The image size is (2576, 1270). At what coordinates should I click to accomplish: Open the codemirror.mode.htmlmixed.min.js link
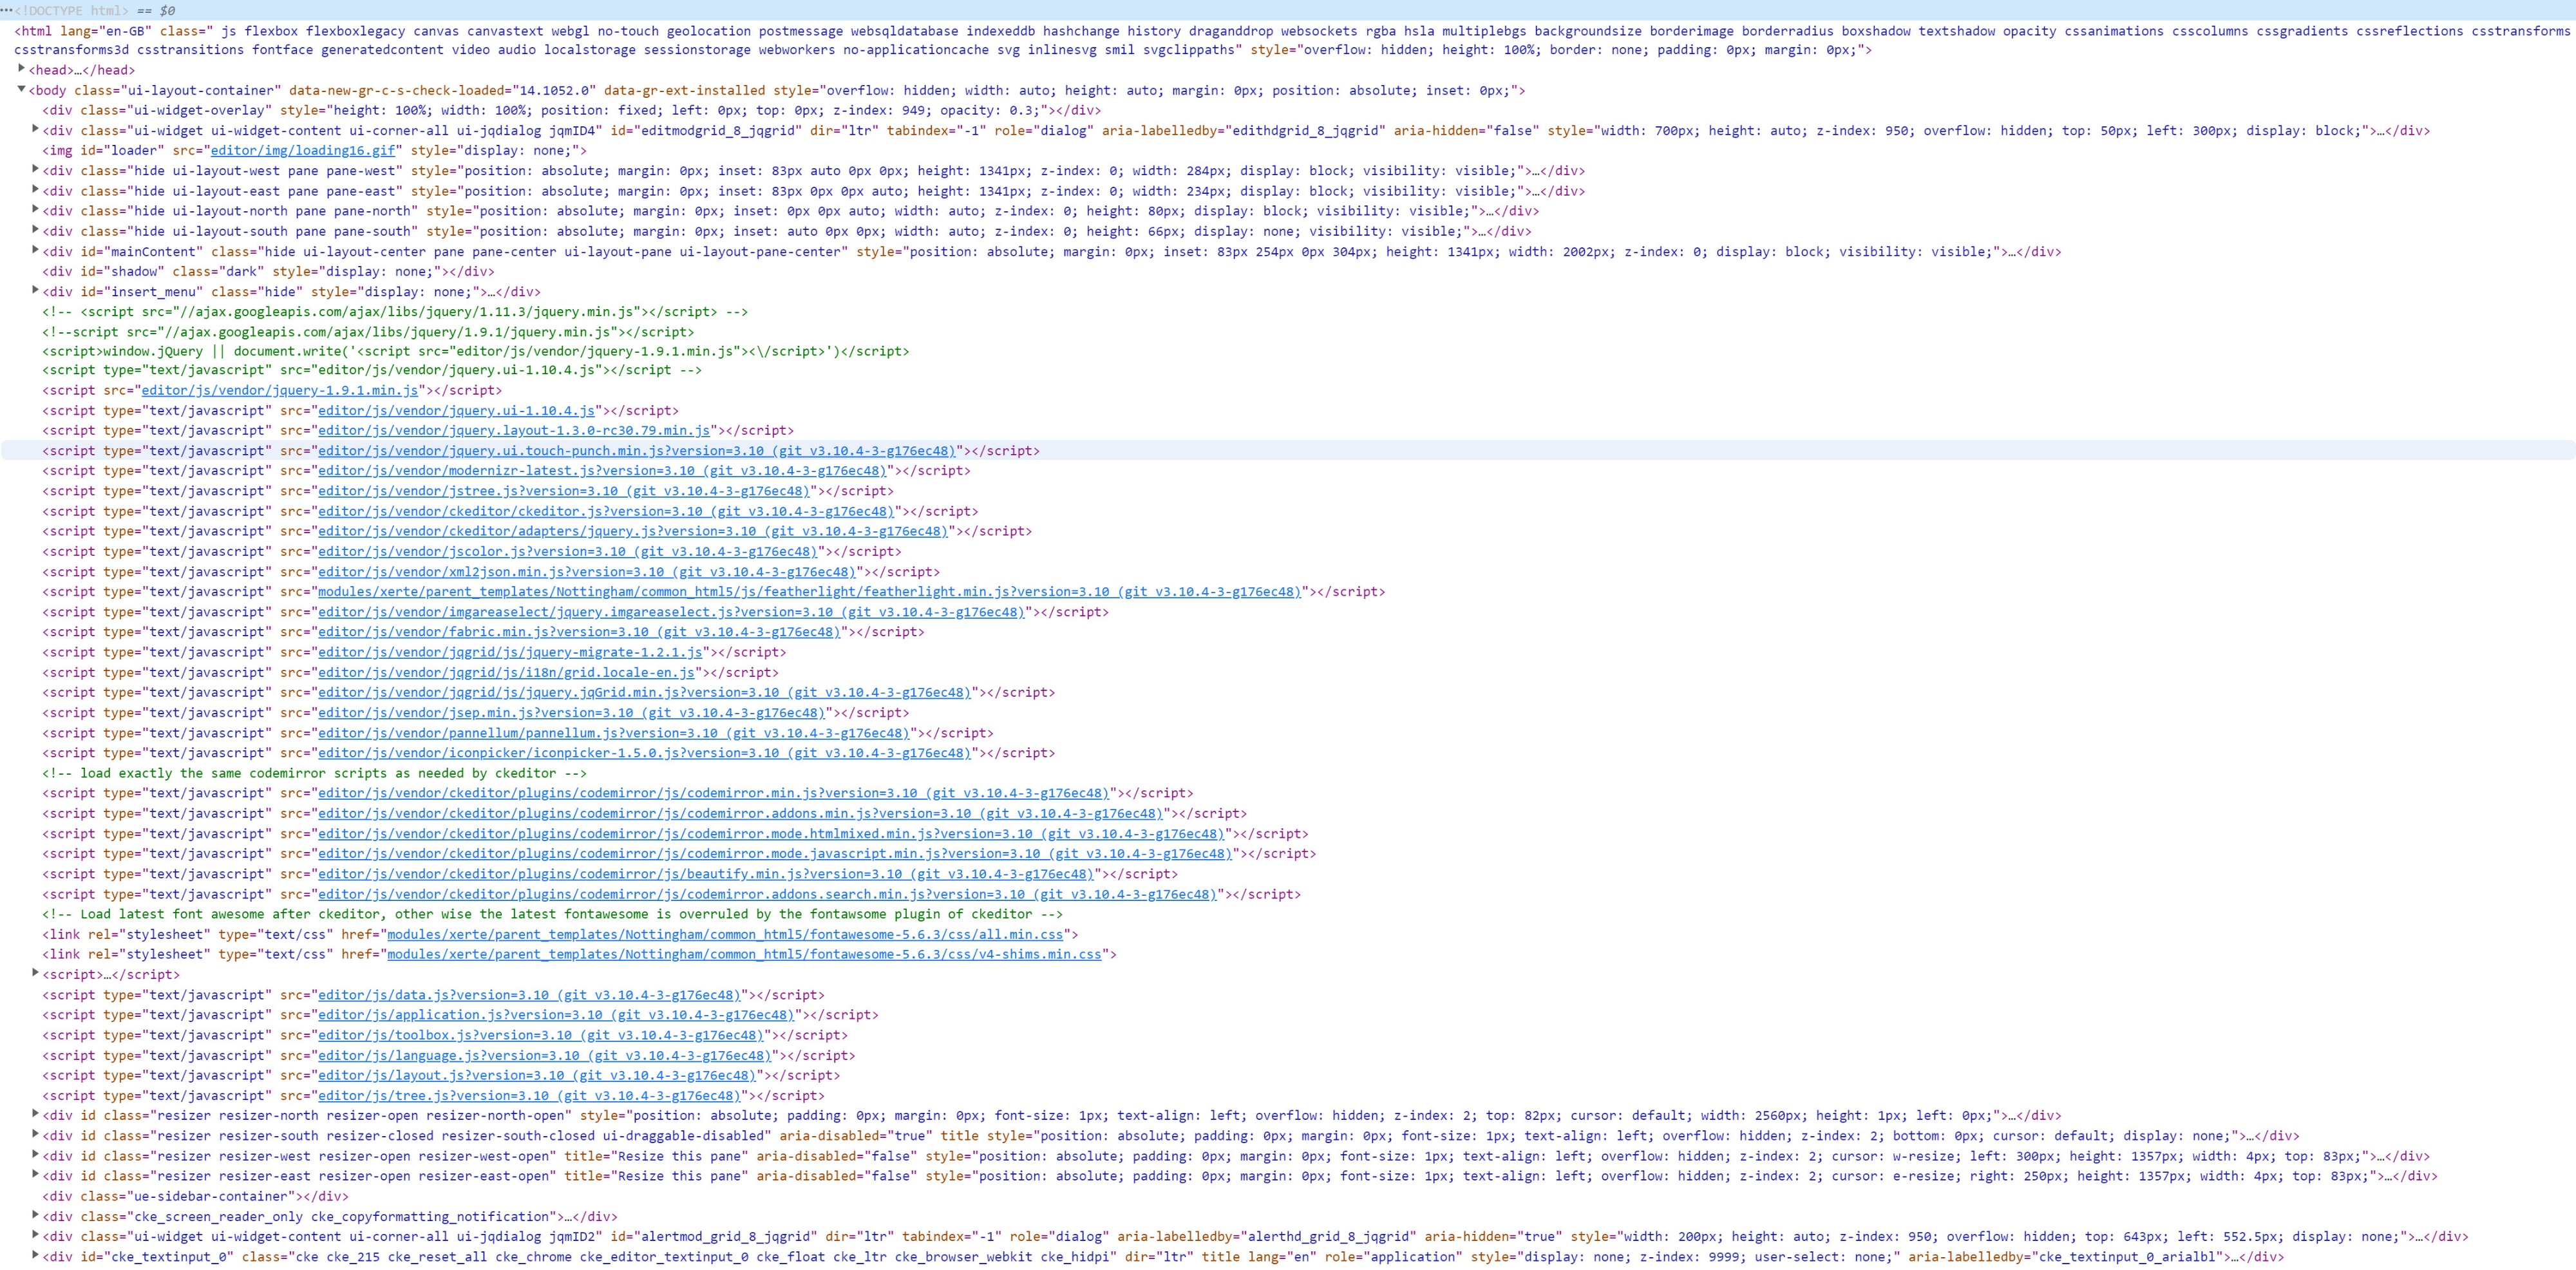point(771,833)
